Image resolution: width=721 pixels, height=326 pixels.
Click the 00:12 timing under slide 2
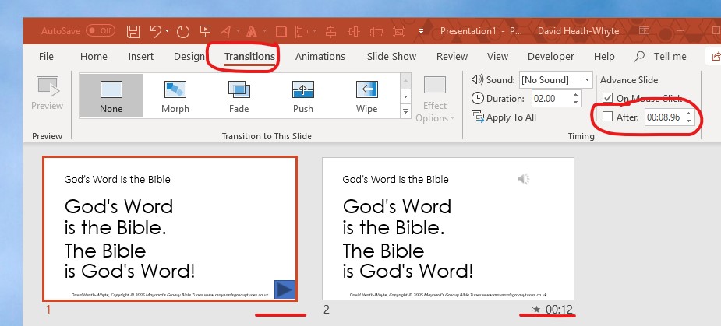click(x=559, y=310)
